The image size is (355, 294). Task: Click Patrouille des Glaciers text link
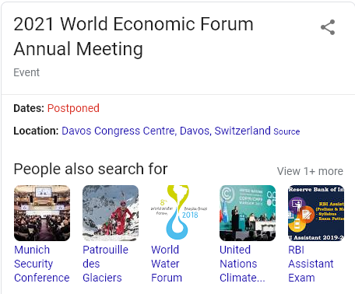pos(105,264)
